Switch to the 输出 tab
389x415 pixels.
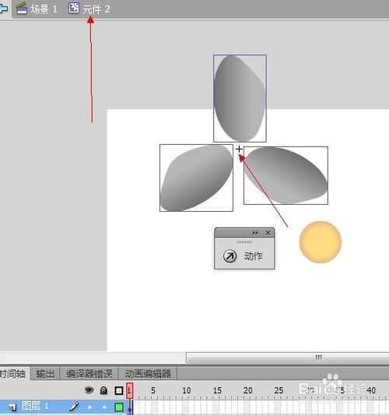(45, 374)
